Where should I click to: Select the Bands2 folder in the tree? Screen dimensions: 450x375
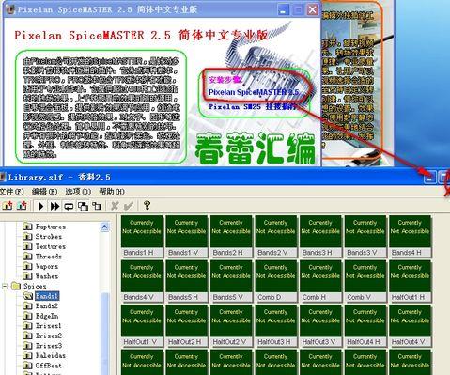[x=47, y=305]
